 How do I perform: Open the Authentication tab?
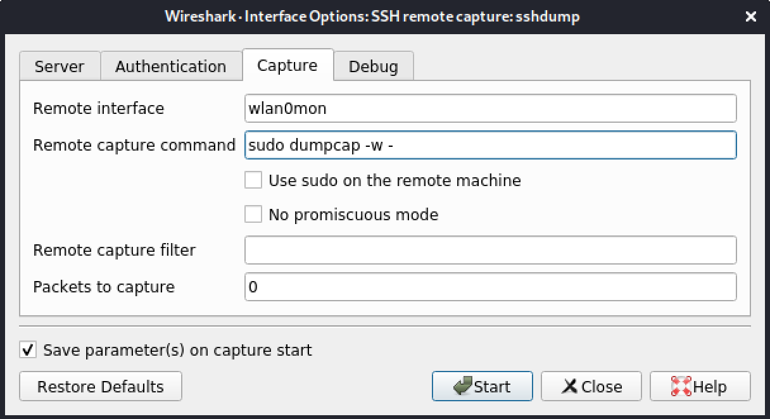point(170,66)
